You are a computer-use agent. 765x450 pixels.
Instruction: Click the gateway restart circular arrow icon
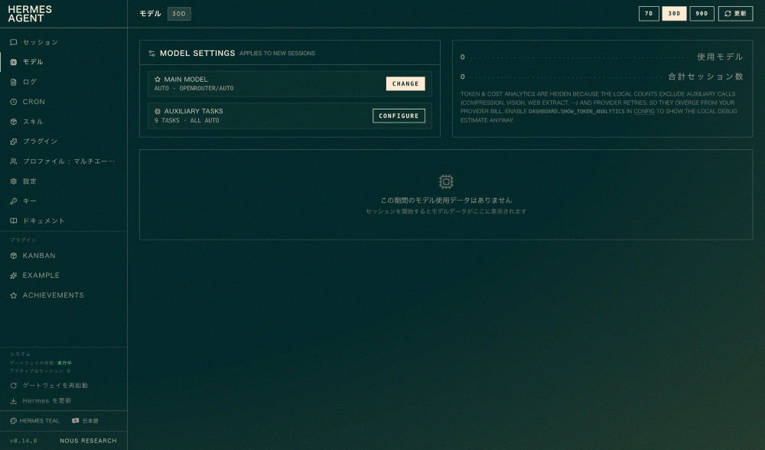[14, 386]
